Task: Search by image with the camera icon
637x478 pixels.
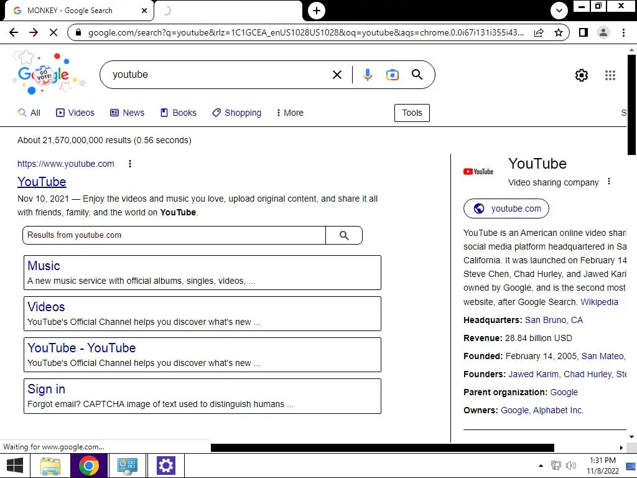Action: pos(392,75)
